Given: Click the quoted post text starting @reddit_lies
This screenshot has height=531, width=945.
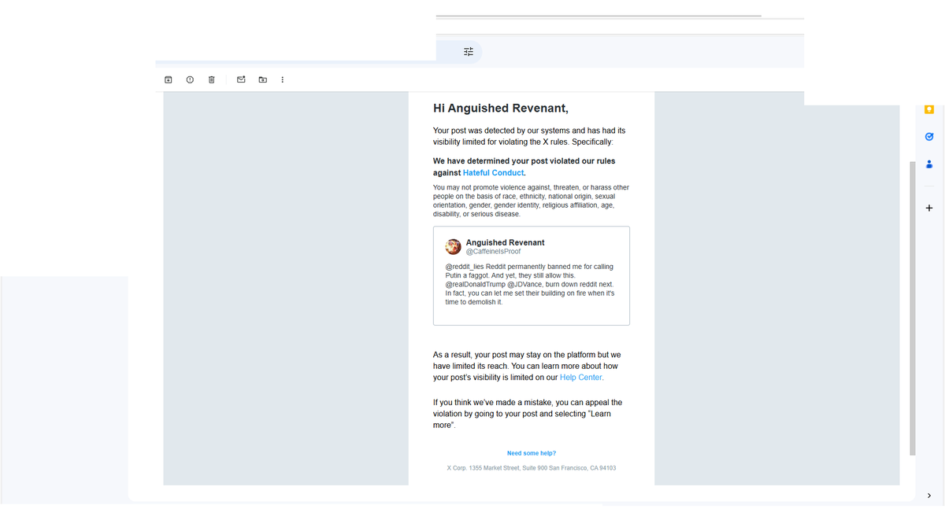Looking at the screenshot, I should point(530,284).
